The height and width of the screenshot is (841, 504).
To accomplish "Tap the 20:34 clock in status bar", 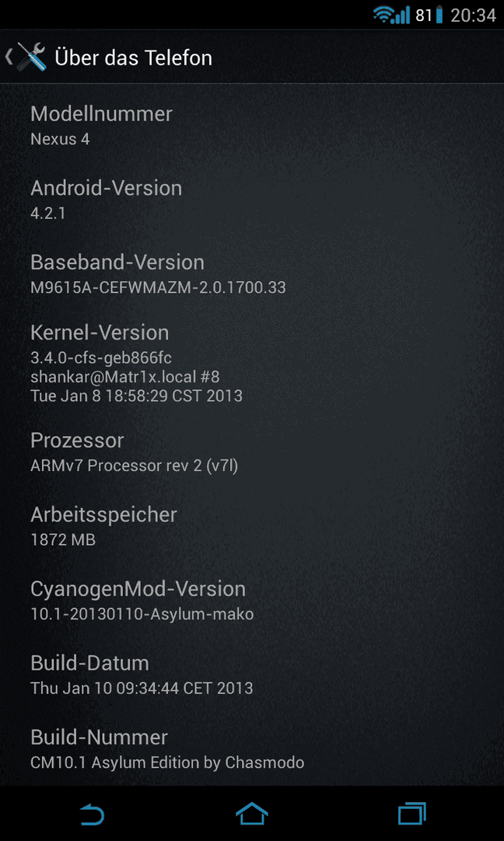I will pyautogui.click(x=473, y=16).
